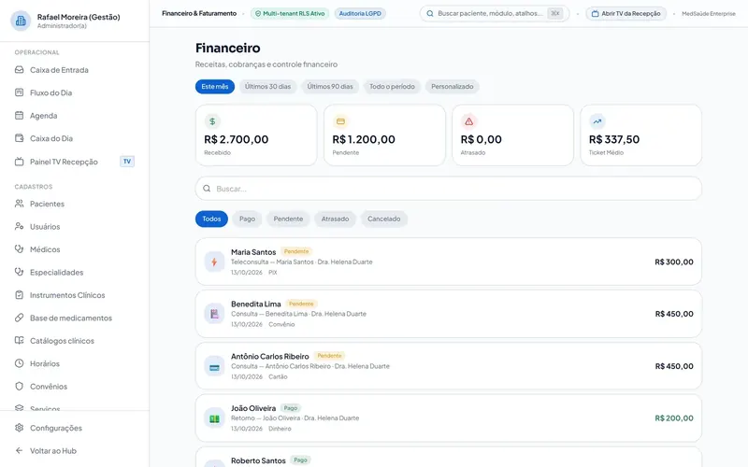Viewport: 748px width, 467px height.
Task: Click the Especialidades stethoscope icon
Action: point(19,272)
